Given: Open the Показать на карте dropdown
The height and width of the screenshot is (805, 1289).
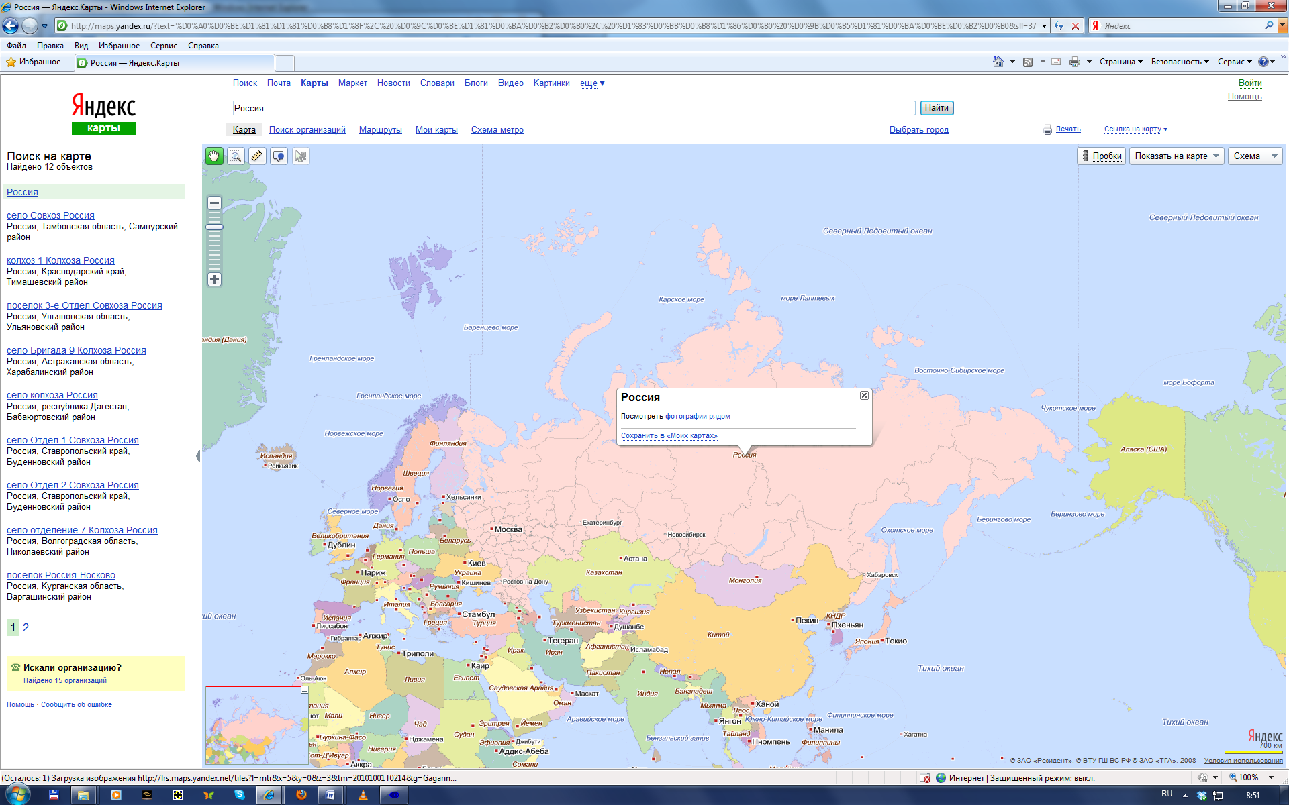Looking at the screenshot, I should point(1177,156).
